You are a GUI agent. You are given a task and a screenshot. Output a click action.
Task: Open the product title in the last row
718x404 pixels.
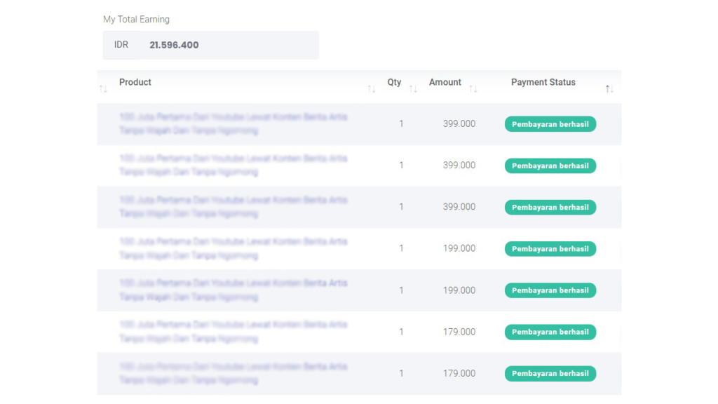[x=233, y=373]
